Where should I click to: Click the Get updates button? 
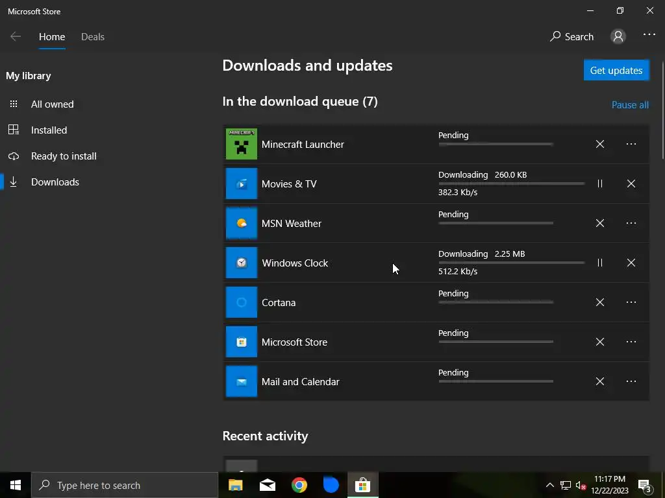616,70
